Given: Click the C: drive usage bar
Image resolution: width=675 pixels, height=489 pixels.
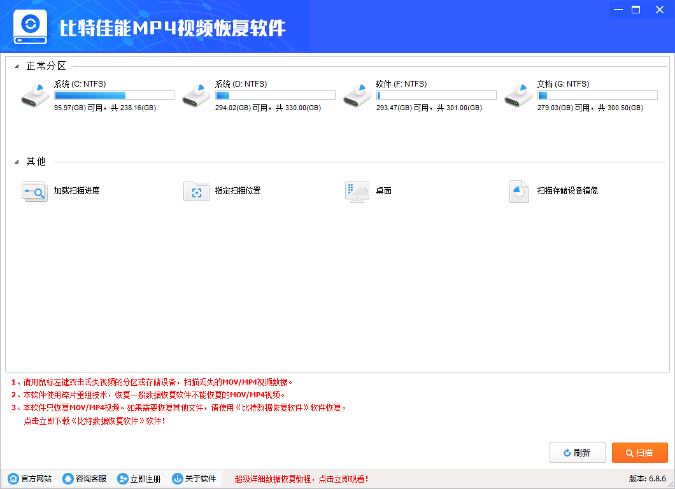Looking at the screenshot, I should [114, 95].
